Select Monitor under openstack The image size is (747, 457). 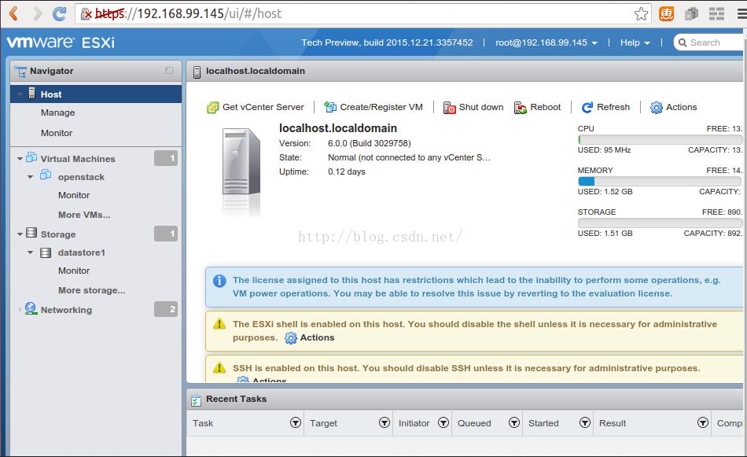[x=74, y=195]
